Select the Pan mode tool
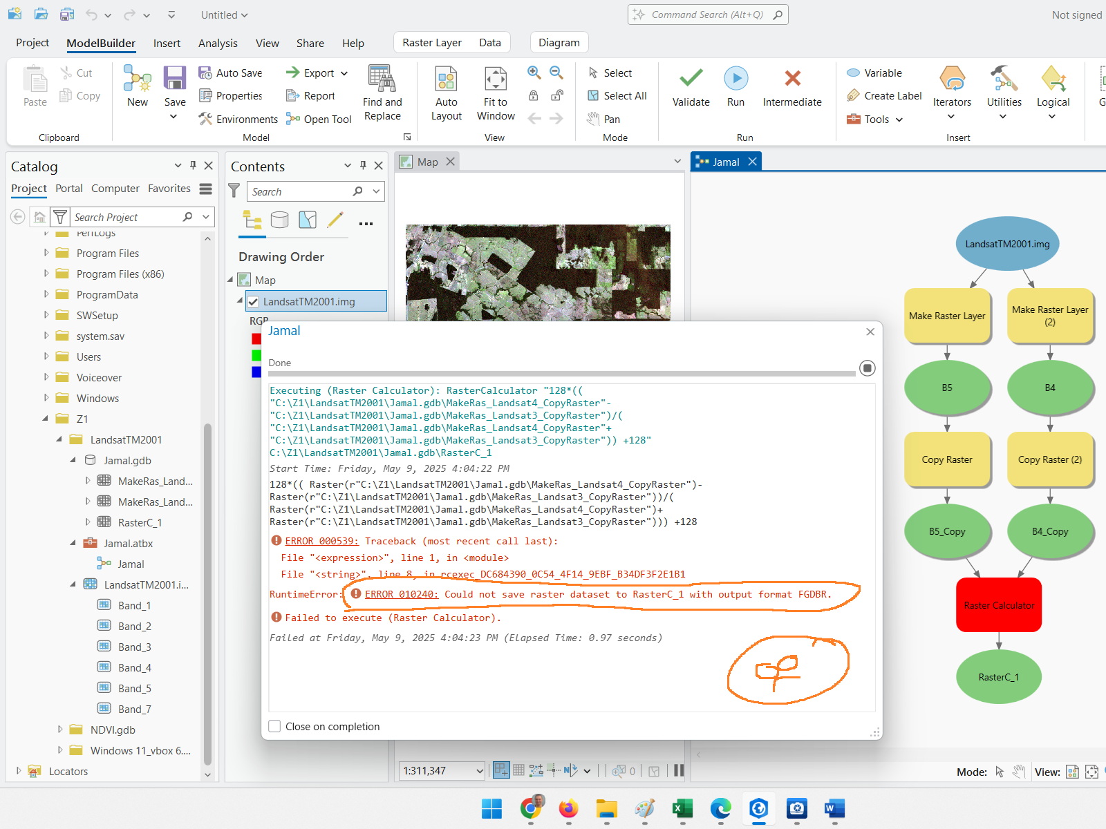1106x829 pixels. (x=611, y=118)
